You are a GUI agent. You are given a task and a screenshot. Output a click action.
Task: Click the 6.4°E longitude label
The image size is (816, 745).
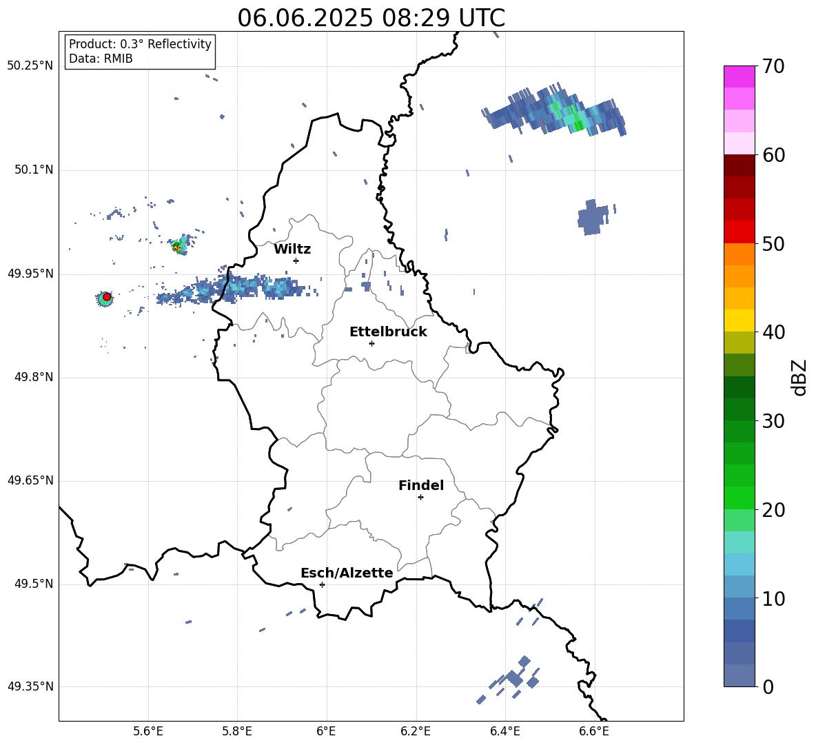tap(504, 731)
